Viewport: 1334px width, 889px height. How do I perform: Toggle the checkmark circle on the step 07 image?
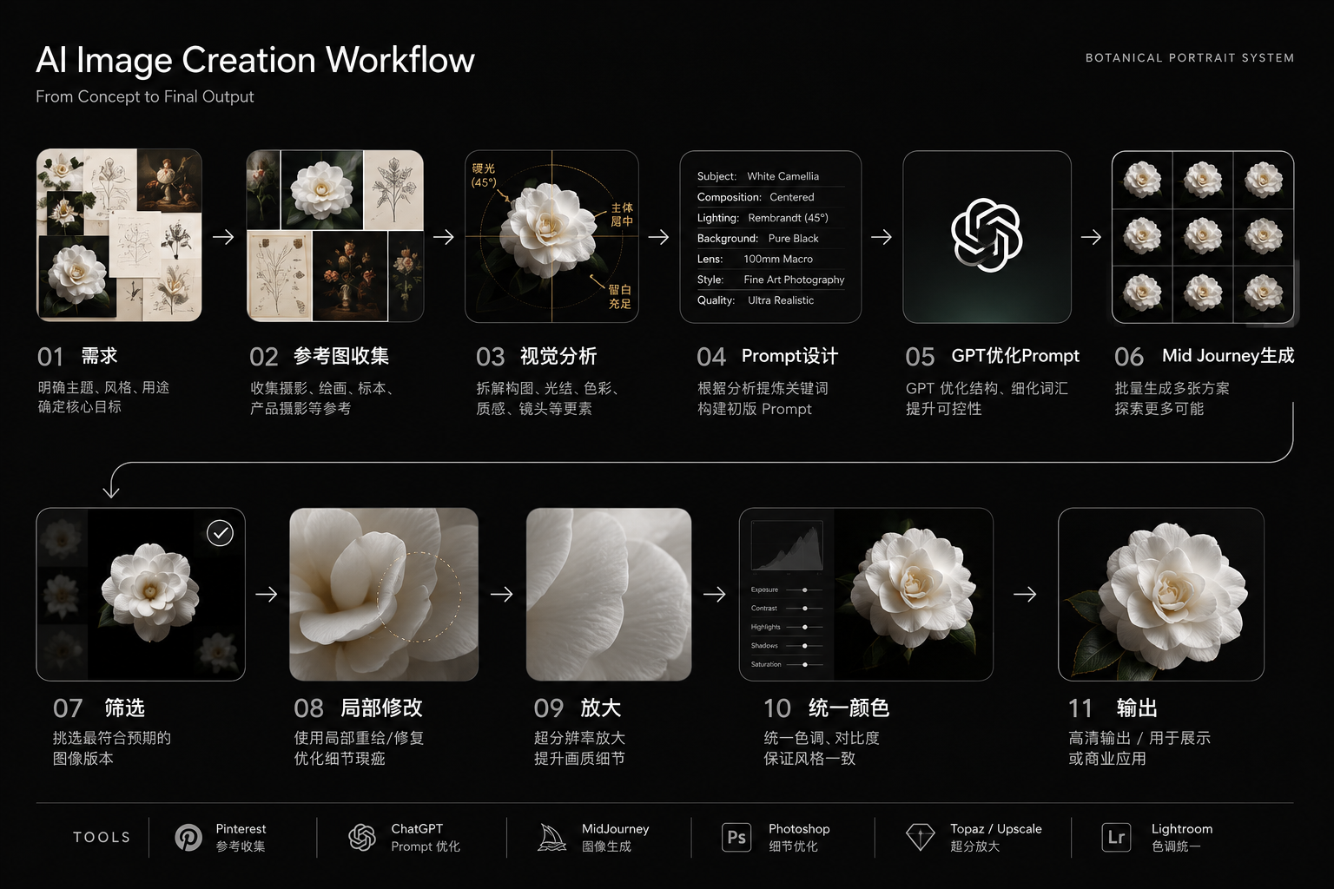[x=221, y=533]
